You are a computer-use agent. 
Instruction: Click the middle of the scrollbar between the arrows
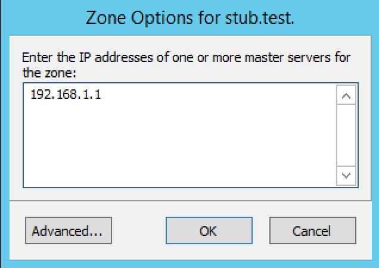[x=346, y=135]
